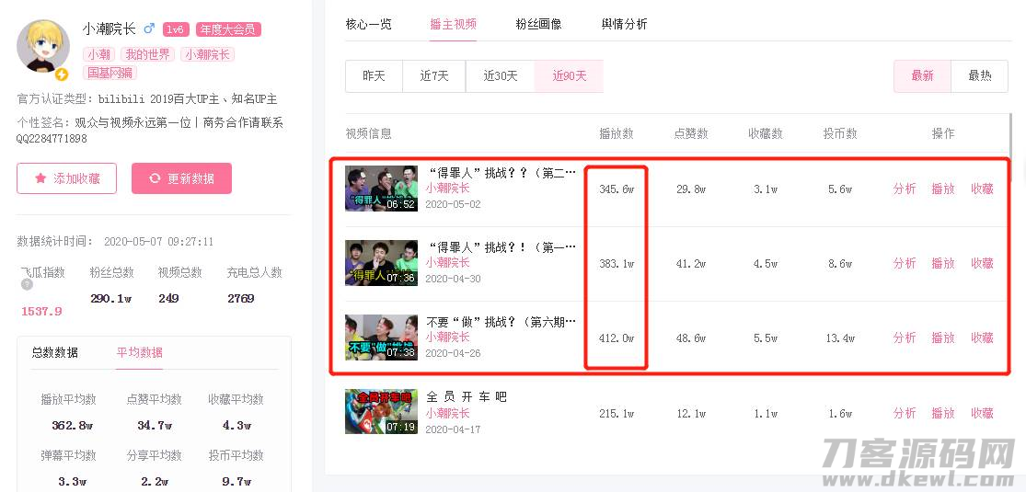Click the 412.0w play count
This screenshot has width=1026, height=492.
pyautogui.click(x=617, y=338)
